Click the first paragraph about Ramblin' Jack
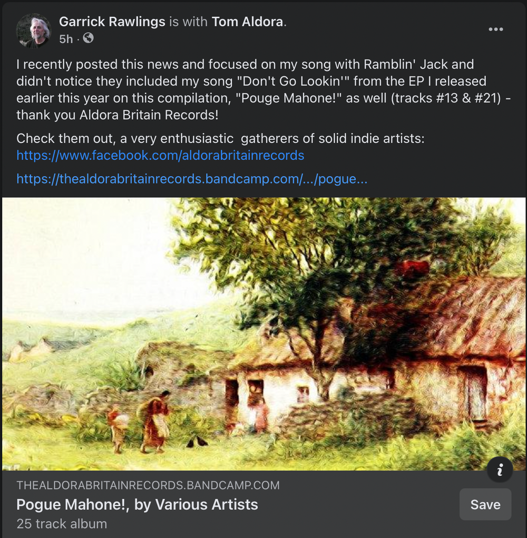Viewport: 527px width, 538px height. point(263,90)
